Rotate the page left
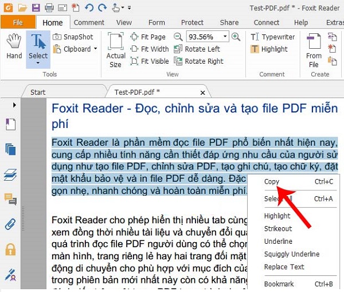 tap(197, 49)
